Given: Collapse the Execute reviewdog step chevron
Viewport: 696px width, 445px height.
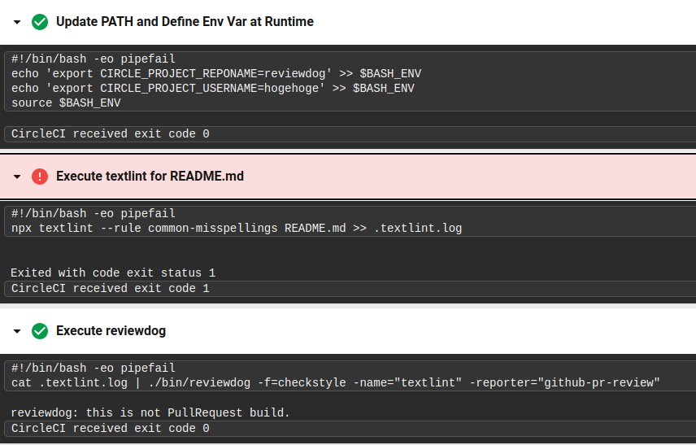Looking at the screenshot, I should pos(17,331).
